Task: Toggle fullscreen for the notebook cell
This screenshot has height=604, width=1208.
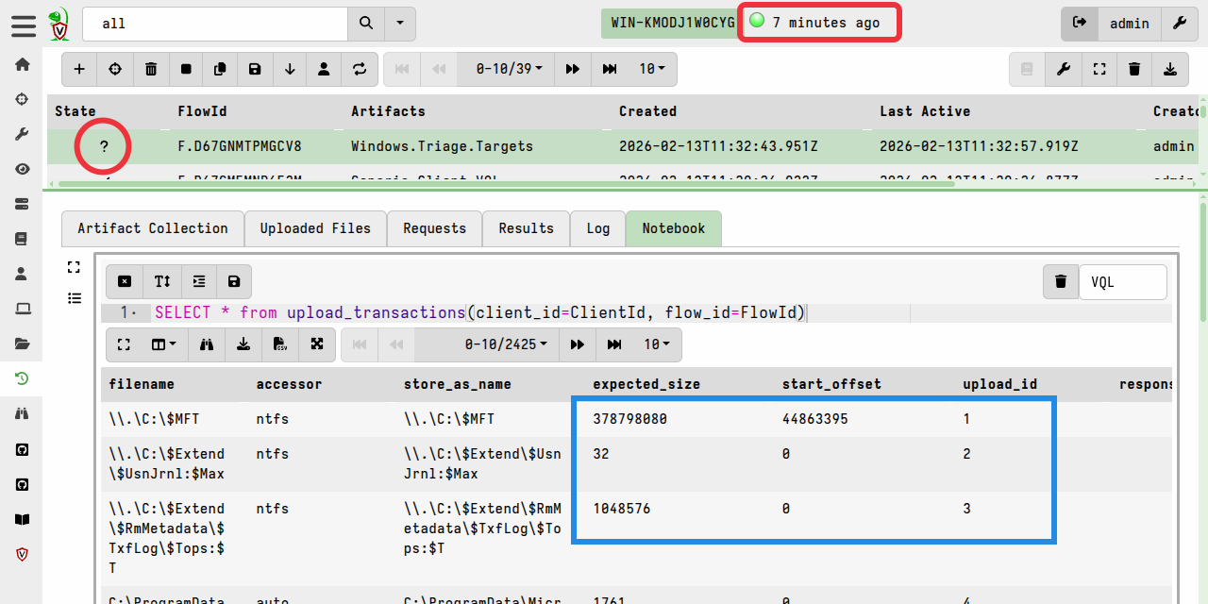Action: click(75, 267)
